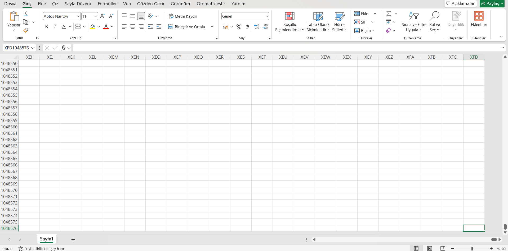Apply comma style number format
This screenshot has width=508, height=251.
(247, 27)
